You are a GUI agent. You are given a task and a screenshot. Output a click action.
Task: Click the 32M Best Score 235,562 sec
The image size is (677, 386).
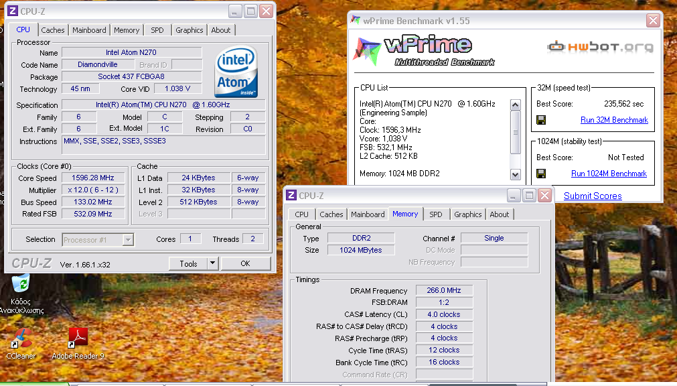(x=623, y=104)
